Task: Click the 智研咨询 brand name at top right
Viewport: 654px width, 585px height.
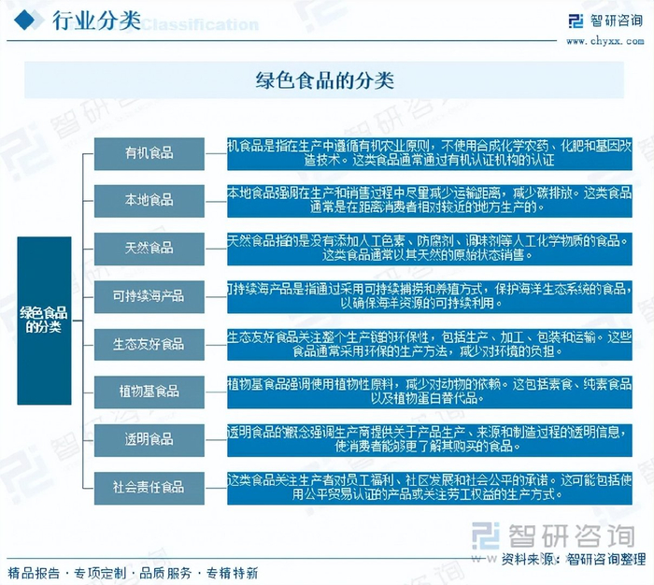Action: (x=617, y=21)
